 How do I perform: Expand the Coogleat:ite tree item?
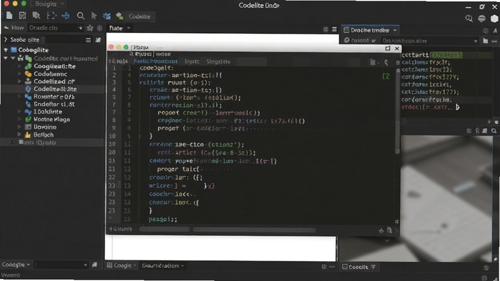click(19, 66)
